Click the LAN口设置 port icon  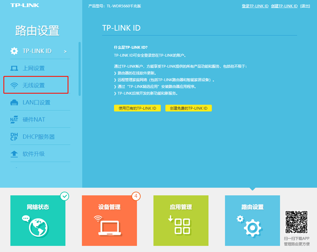click(14, 103)
